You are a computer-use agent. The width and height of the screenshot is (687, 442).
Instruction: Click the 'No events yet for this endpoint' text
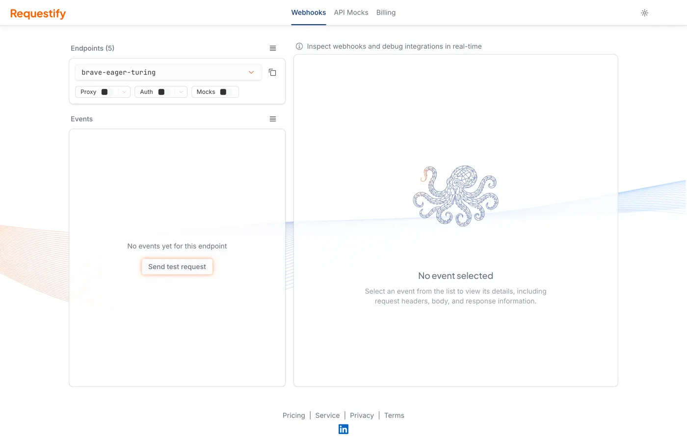click(x=177, y=246)
